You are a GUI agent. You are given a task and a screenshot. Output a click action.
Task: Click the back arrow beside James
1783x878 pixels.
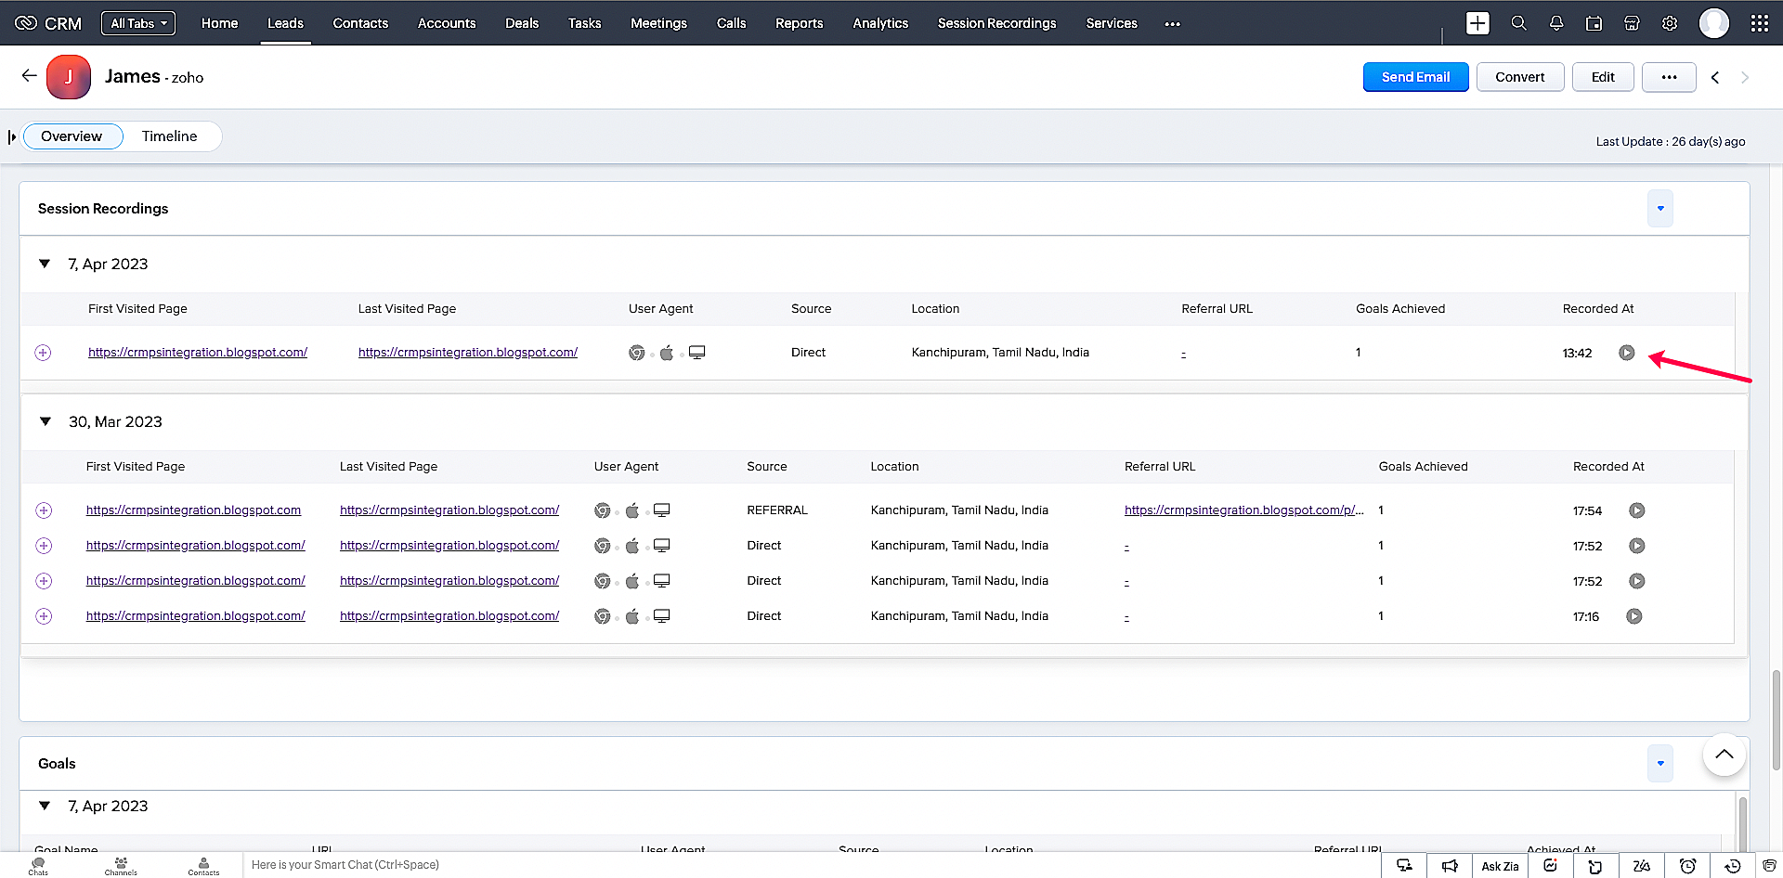[30, 76]
